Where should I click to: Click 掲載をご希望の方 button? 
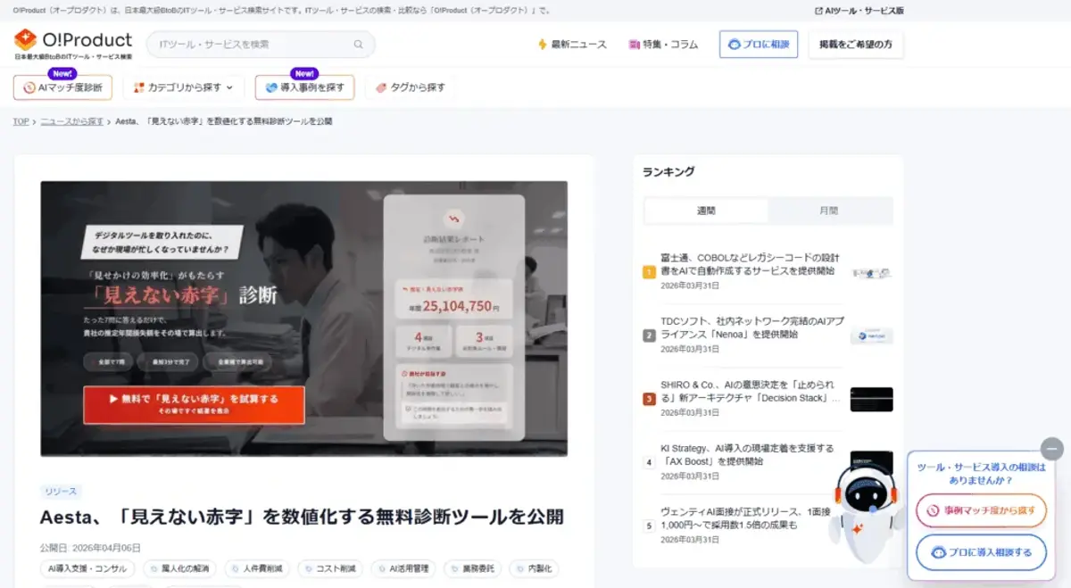pos(856,45)
